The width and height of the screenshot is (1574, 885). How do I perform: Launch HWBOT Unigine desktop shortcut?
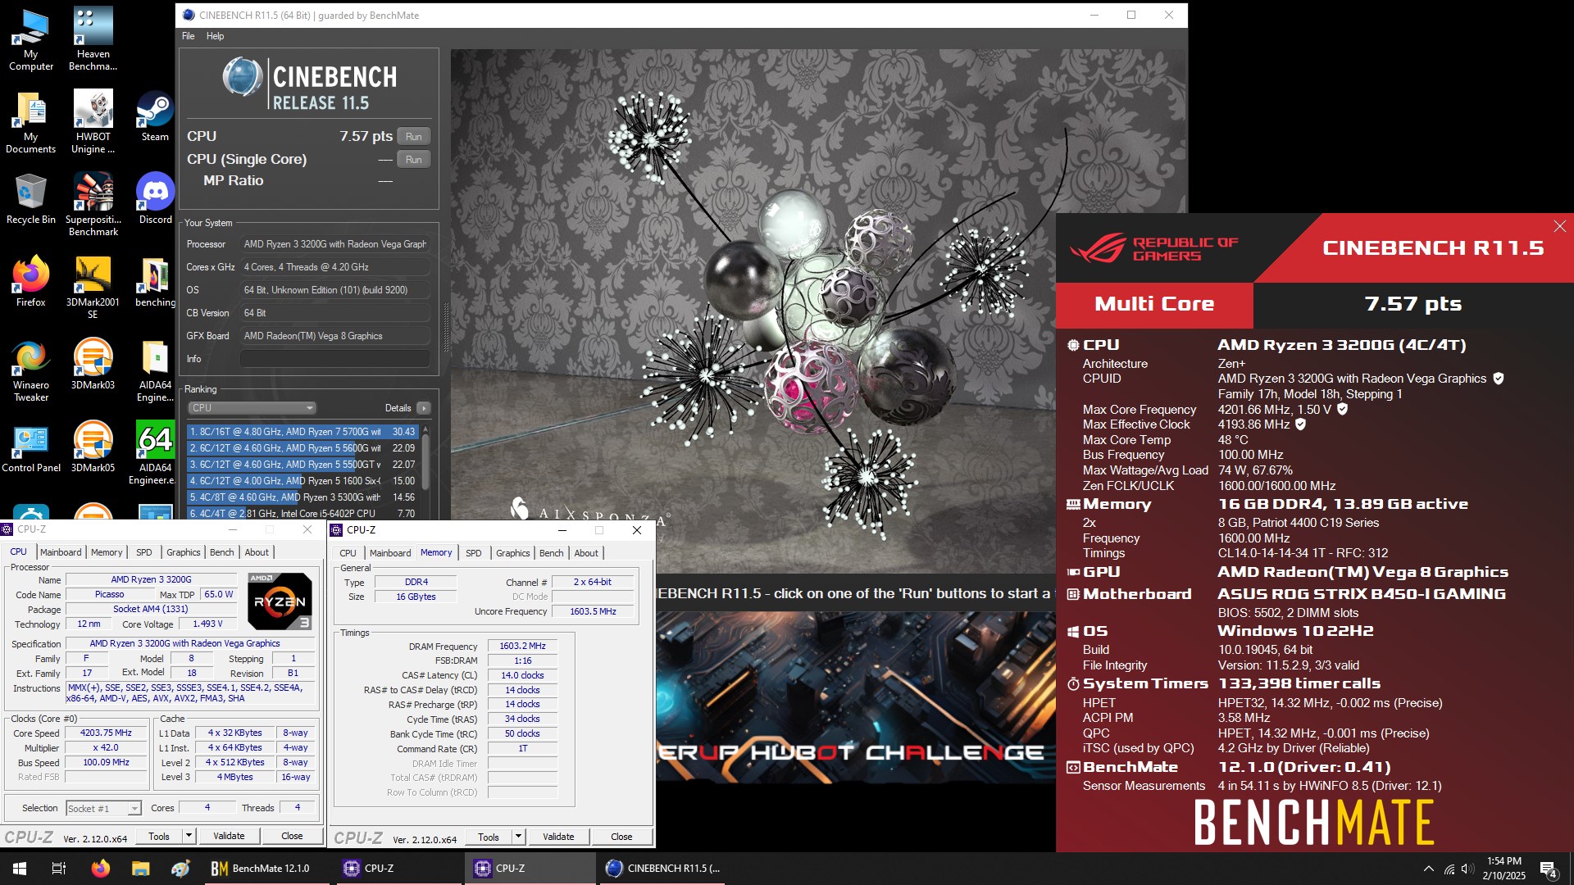coord(93,123)
